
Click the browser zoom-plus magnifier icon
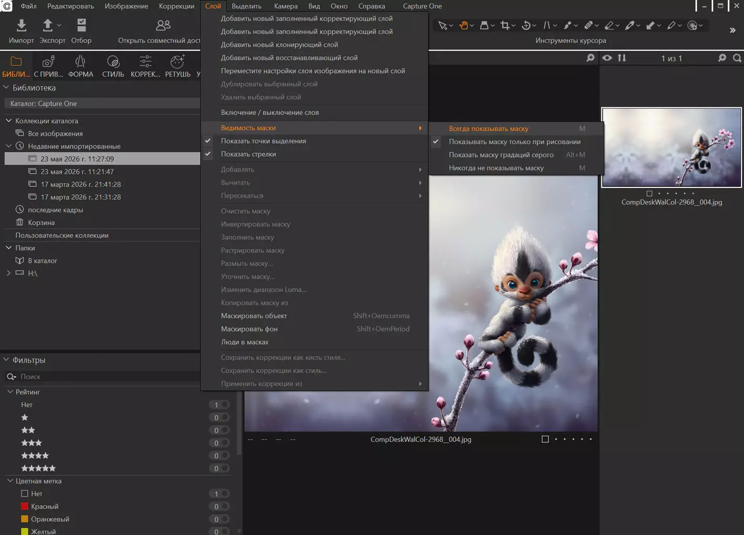722,58
